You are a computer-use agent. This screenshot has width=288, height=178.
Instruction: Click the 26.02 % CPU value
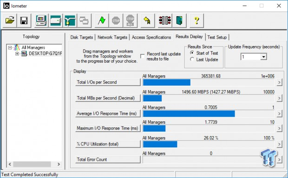(x=211, y=138)
